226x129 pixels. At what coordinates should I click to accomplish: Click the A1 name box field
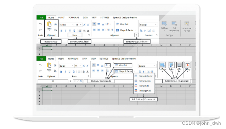(53, 81)
